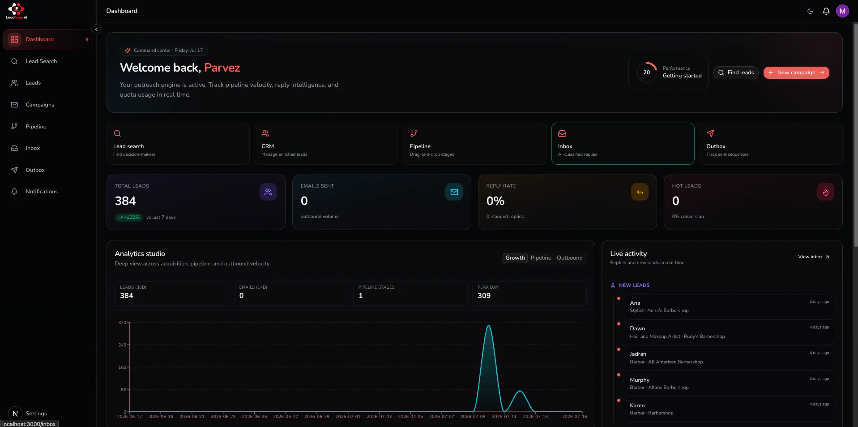
Task: Click the sidebar Campaigns envelope icon
Action: point(14,105)
